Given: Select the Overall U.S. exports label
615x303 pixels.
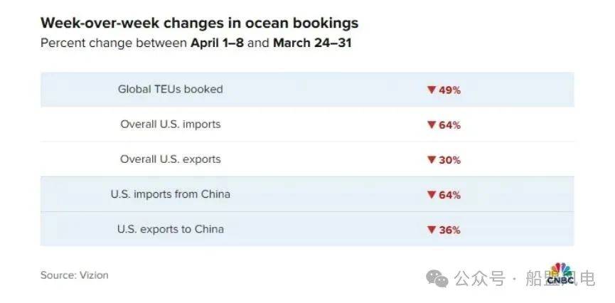Looking at the screenshot, I should [170, 159].
